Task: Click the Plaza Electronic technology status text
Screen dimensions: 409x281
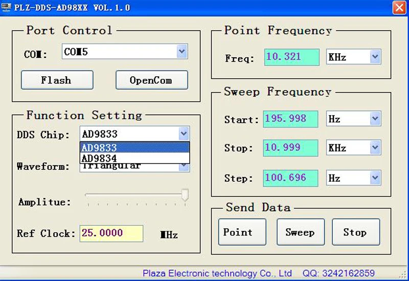Action: 217,273
